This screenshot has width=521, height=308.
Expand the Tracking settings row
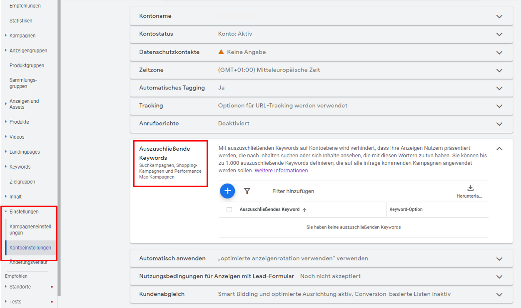(499, 106)
